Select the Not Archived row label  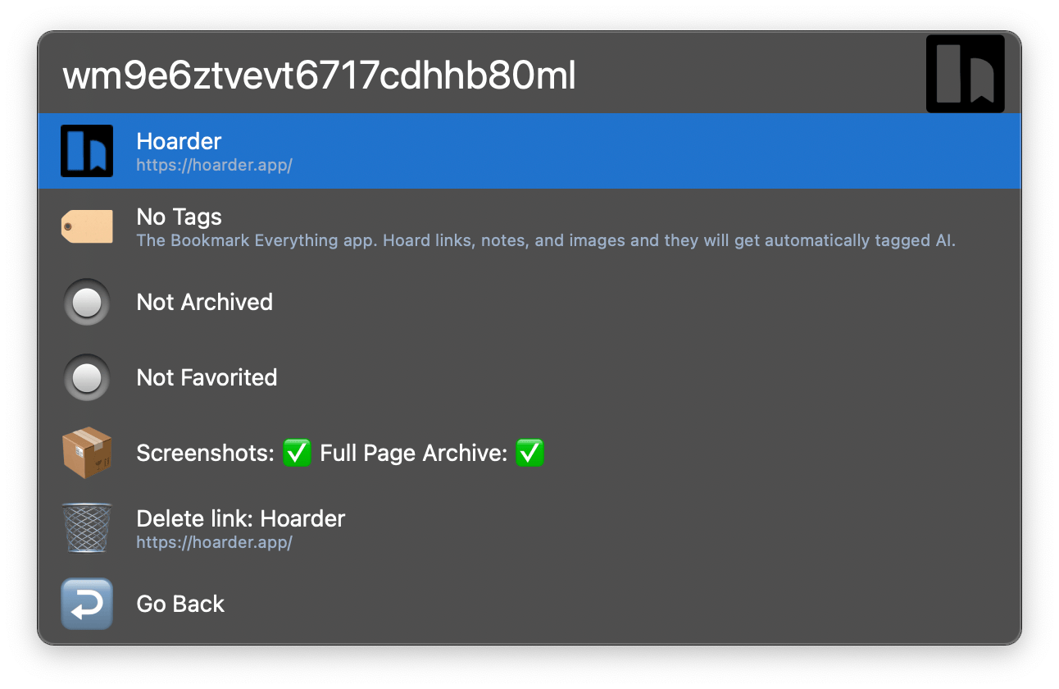(x=205, y=302)
